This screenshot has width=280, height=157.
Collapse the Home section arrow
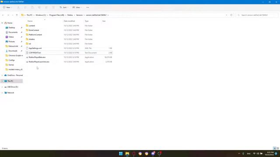2,23
